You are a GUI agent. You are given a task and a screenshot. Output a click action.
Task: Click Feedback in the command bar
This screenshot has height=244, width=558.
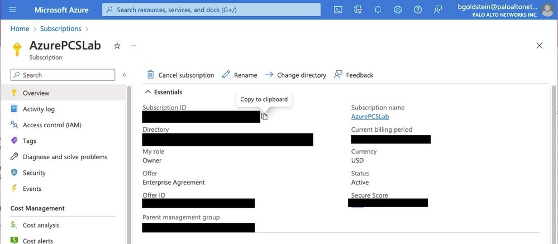354,75
